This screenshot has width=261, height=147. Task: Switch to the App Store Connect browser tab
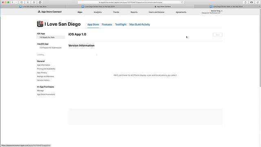[x=163, y=7]
